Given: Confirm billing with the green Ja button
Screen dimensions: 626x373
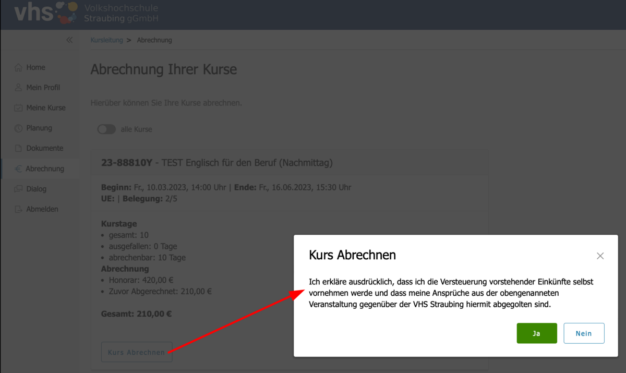Looking at the screenshot, I should tap(537, 333).
